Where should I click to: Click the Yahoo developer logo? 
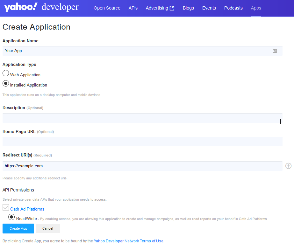(41, 7)
